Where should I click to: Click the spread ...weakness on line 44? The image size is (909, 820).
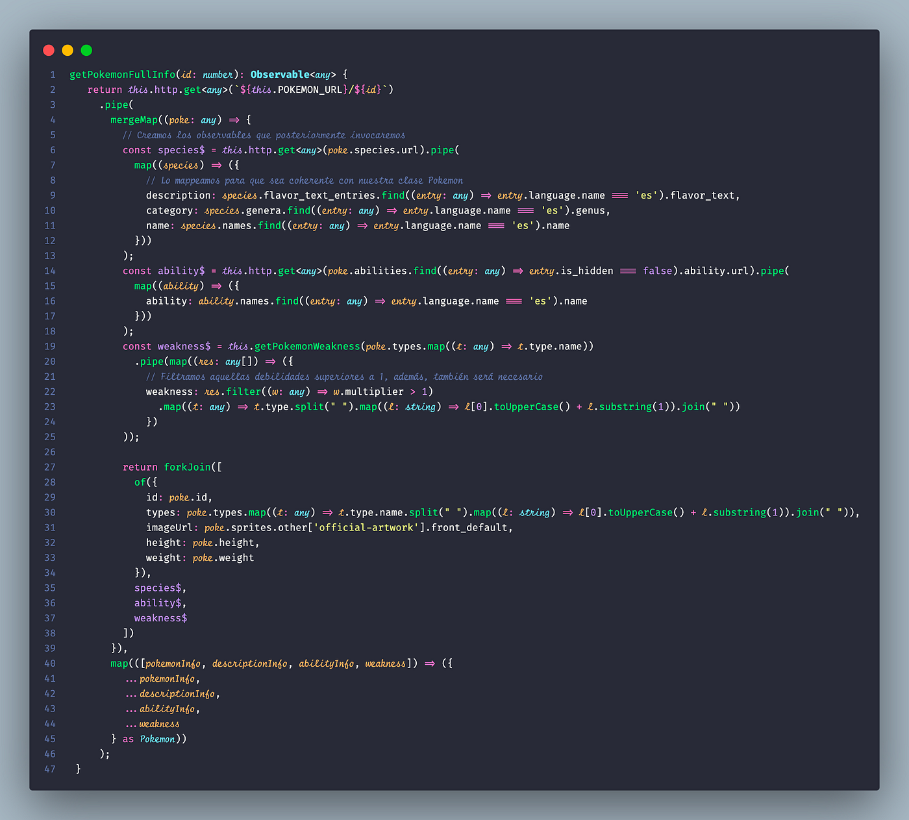(153, 724)
